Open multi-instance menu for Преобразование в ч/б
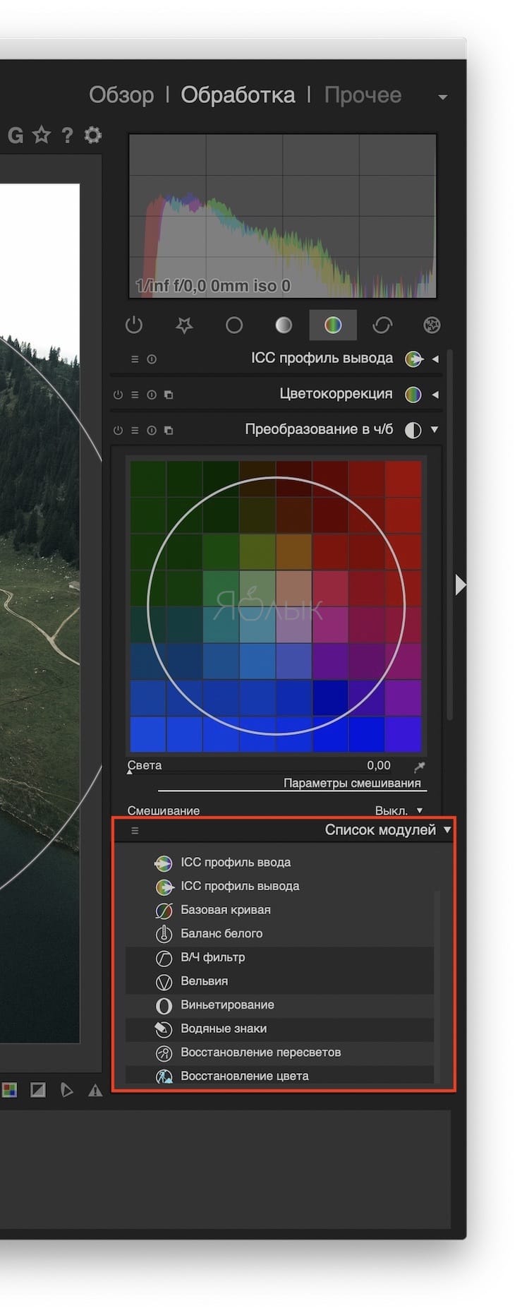522x1313 pixels. pyautogui.click(x=169, y=430)
